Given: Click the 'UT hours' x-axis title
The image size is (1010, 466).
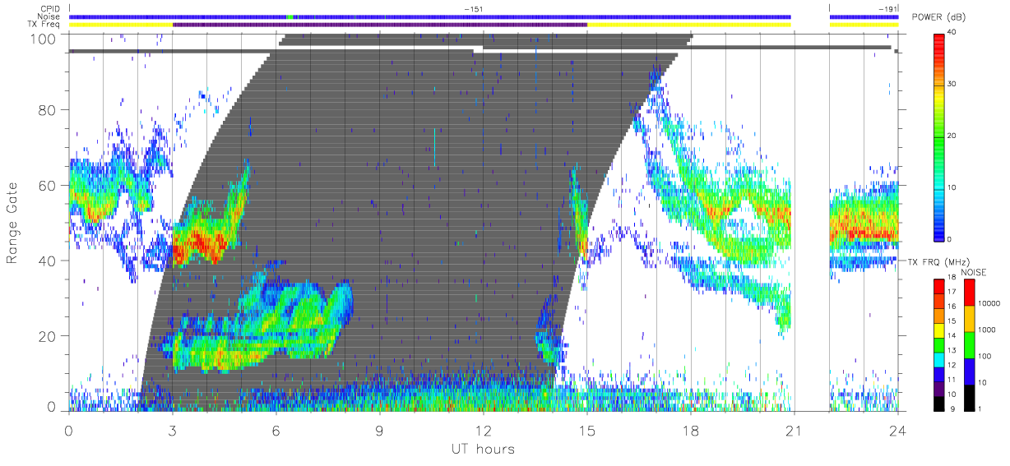Looking at the screenshot, I should tap(482, 449).
